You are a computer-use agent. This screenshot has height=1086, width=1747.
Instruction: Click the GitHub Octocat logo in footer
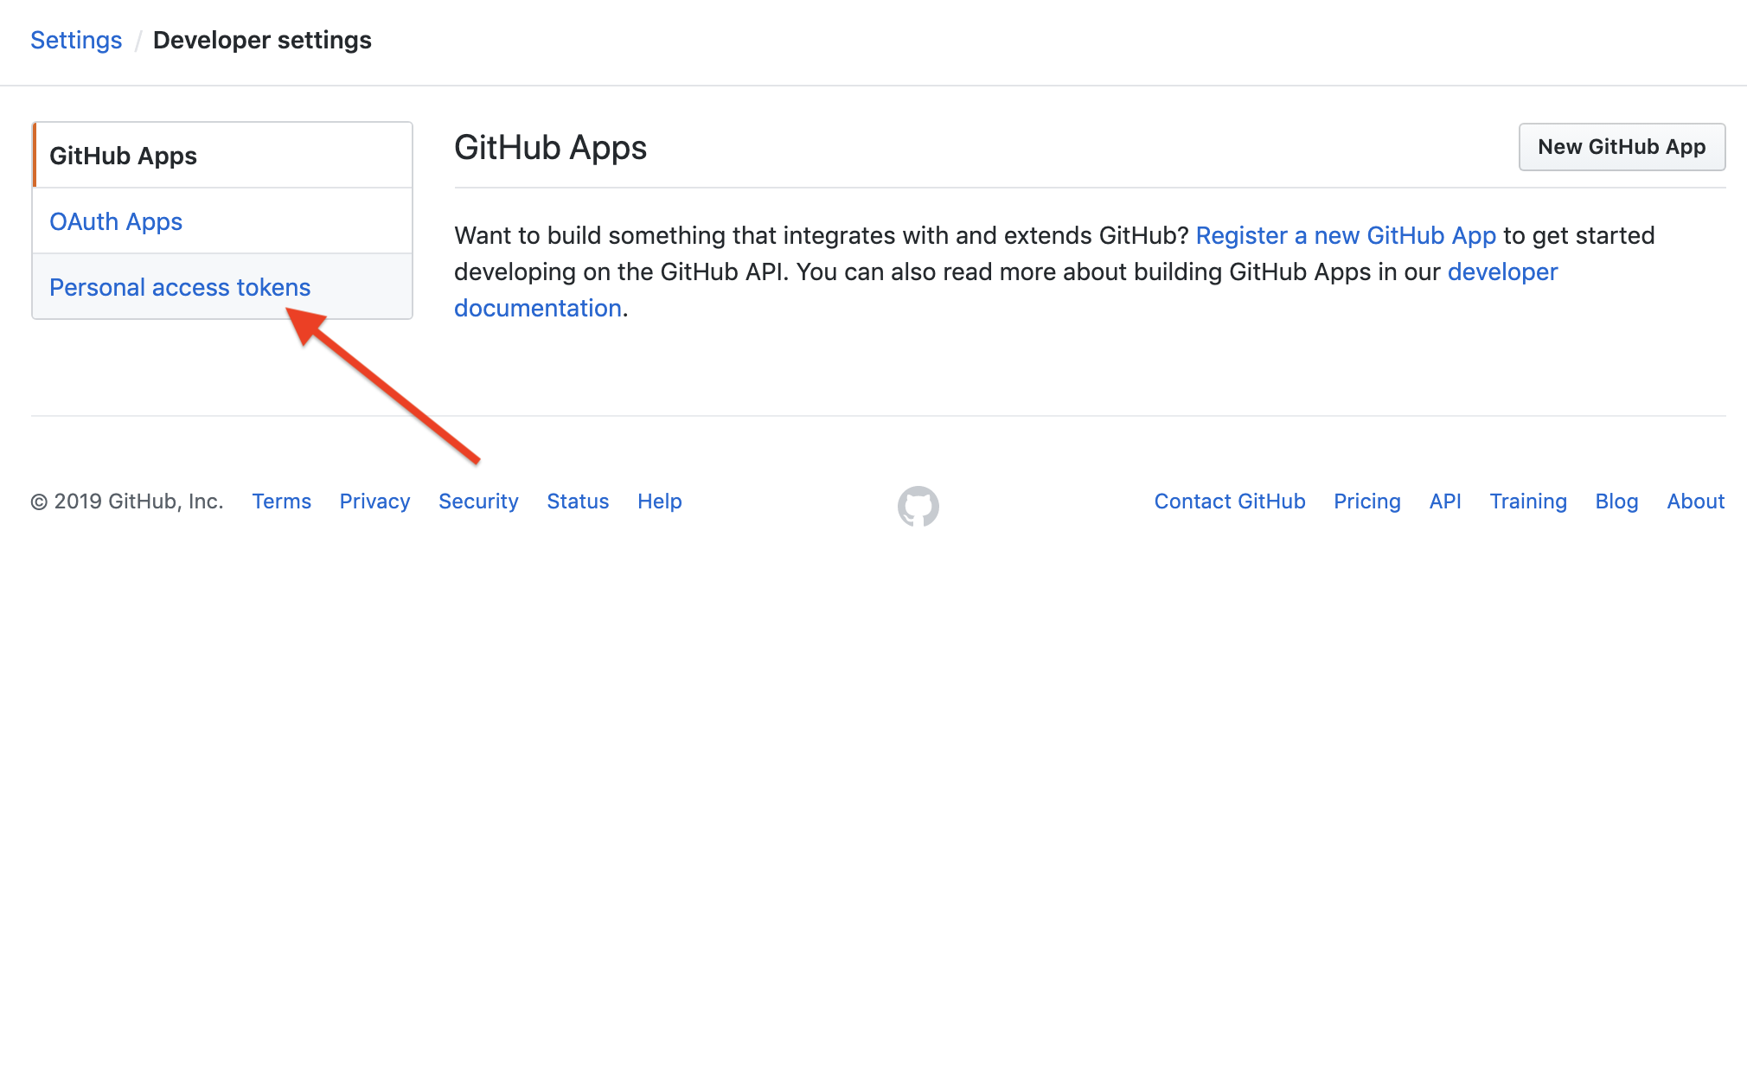click(x=918, y=506)
